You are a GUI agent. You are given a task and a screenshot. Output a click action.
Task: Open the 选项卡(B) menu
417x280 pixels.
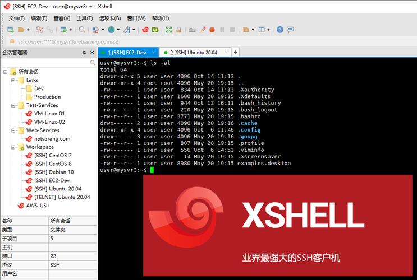click(110, 18)
